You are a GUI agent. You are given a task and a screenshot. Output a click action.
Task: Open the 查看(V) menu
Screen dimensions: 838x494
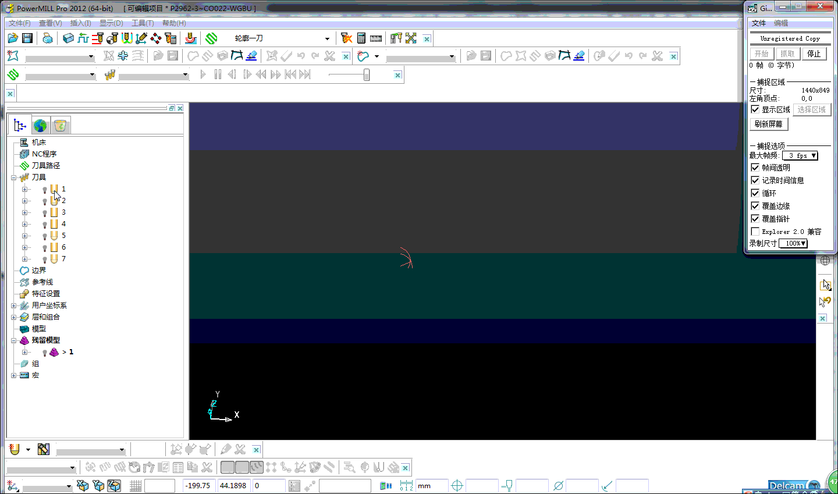pyautogui.click(x=51, y=23)
